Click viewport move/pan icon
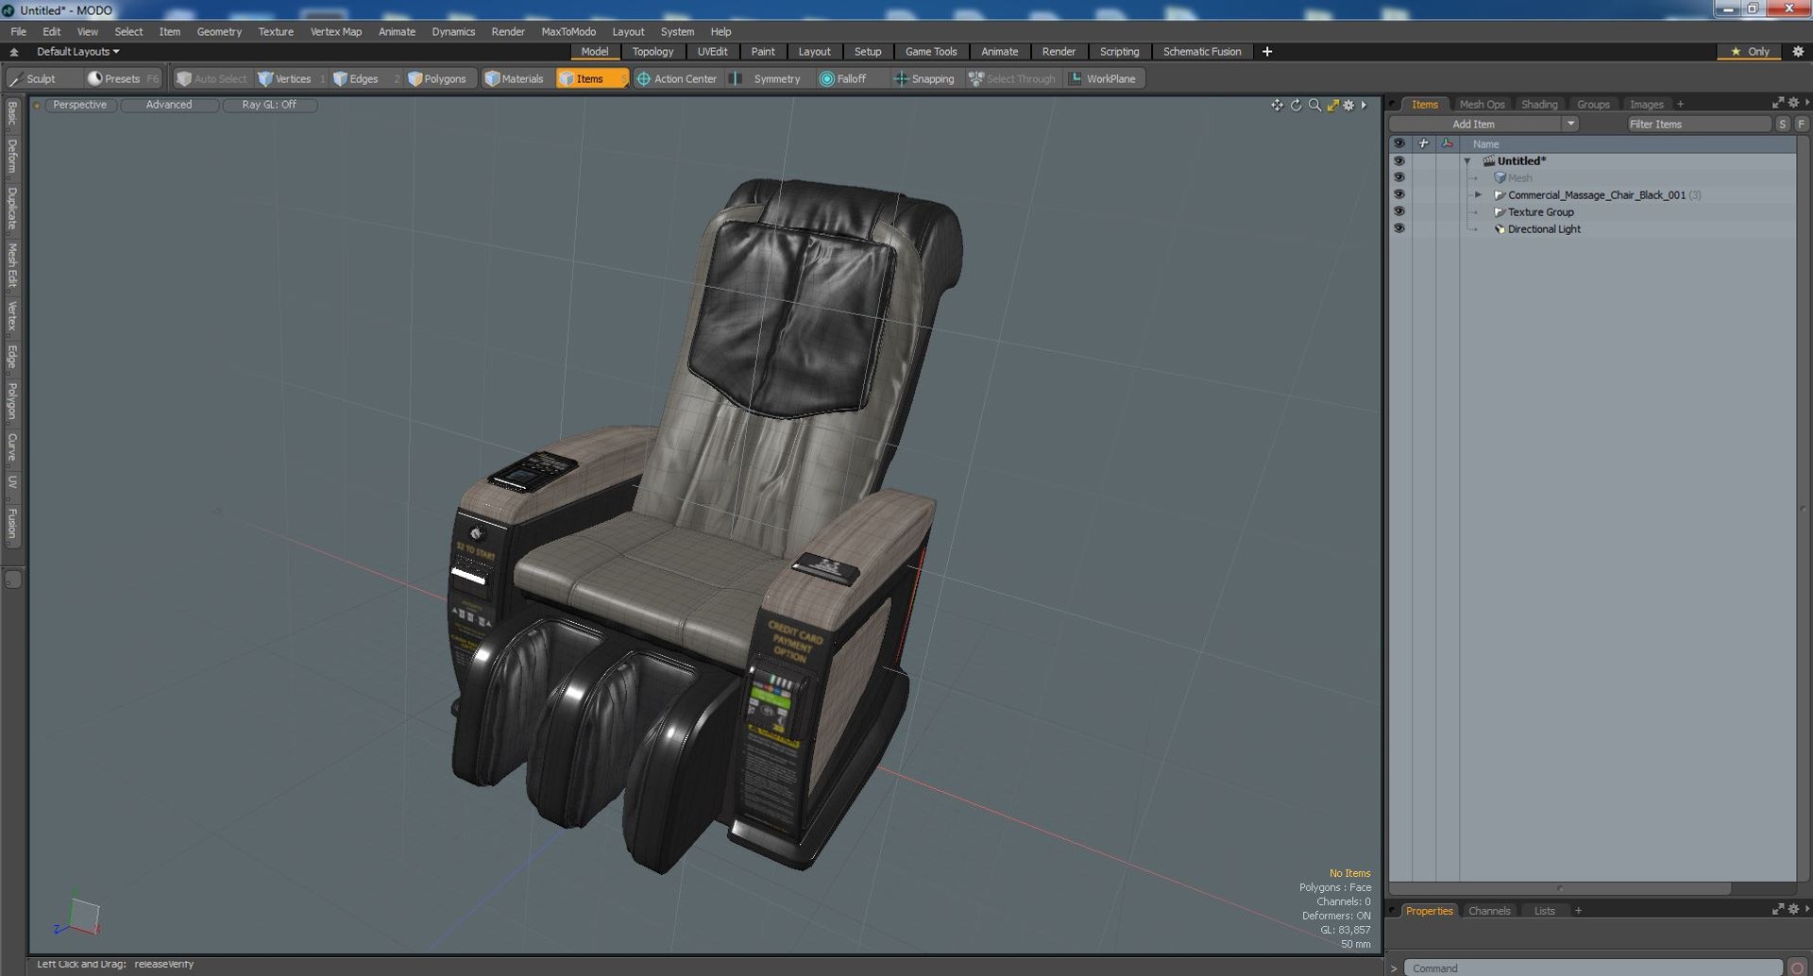This screenshot has width=1813, height=976. 1277,105
